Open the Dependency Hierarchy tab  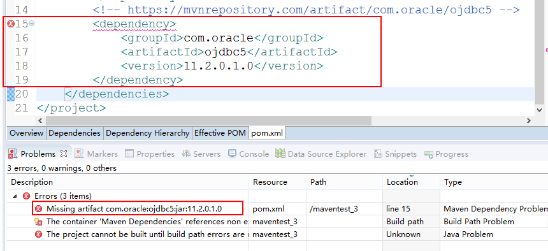tap(147, 133)
